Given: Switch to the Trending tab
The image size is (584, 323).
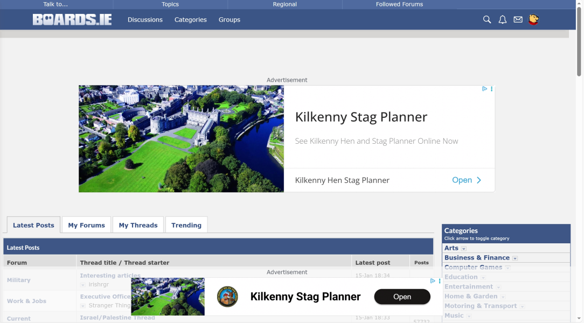Looking at the screenshot, I should tap(186, 225).
